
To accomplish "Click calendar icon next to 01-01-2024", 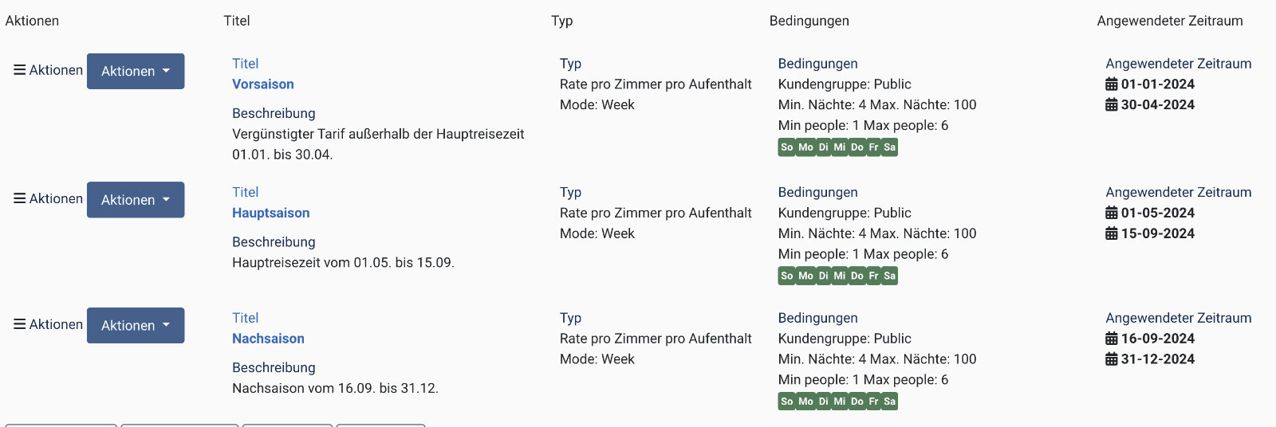I will [1111, 84].
